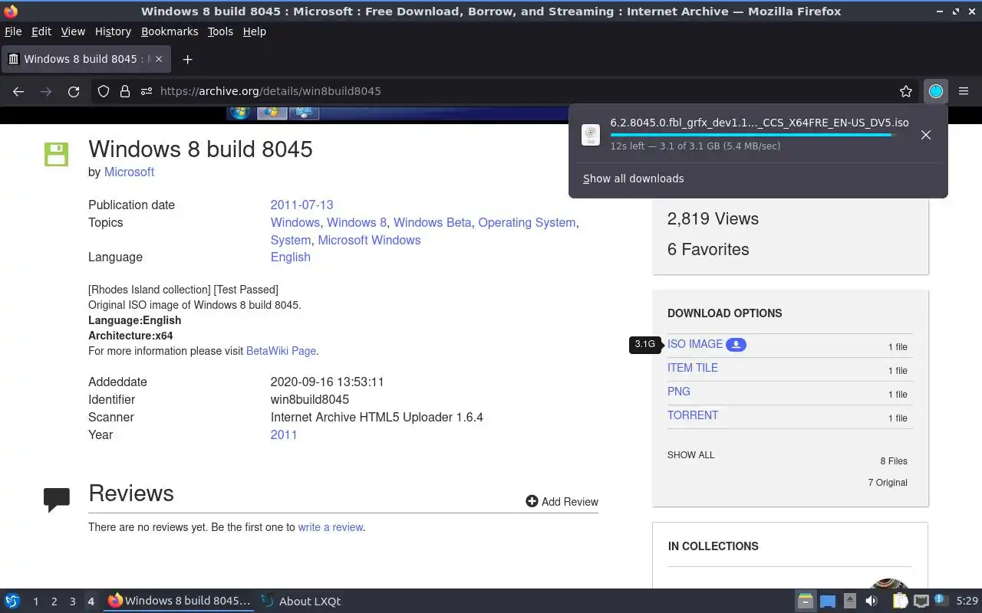Switch to virtual desktop 1

35,602
